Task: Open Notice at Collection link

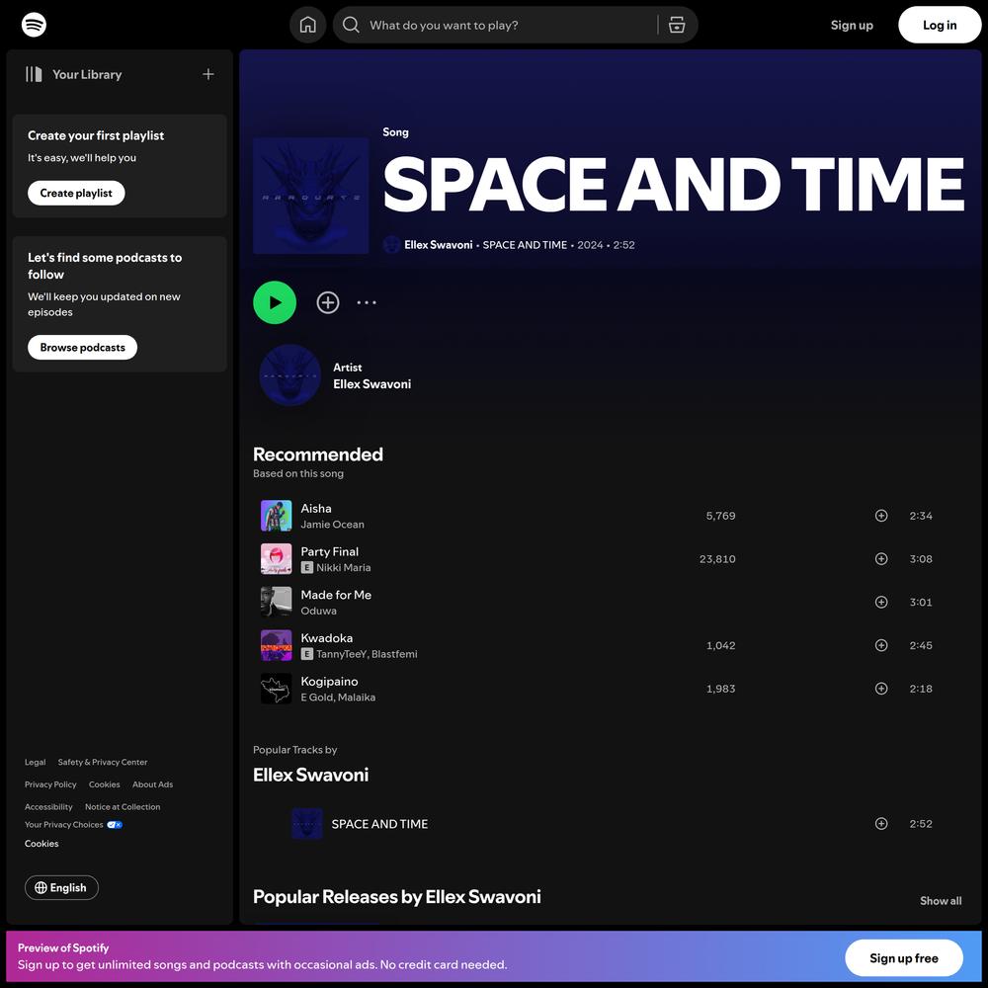Action: (123, 806)
